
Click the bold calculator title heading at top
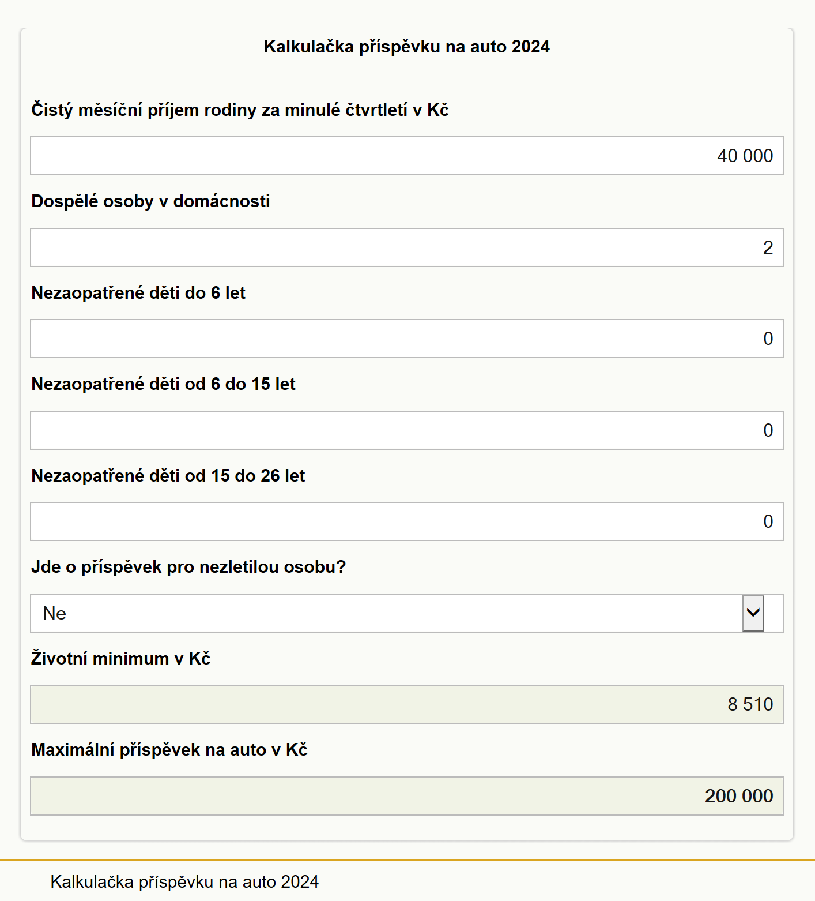click(x=407, y=47)
